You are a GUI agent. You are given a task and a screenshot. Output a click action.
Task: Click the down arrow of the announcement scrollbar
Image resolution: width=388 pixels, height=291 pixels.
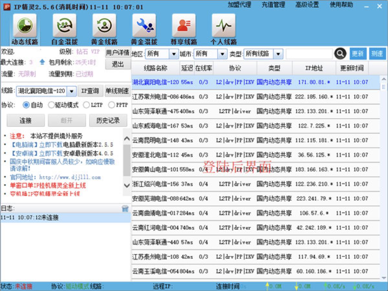point(127,186)
